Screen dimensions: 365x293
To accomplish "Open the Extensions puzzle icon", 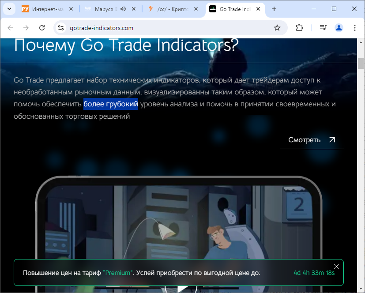I will point(299,28).
